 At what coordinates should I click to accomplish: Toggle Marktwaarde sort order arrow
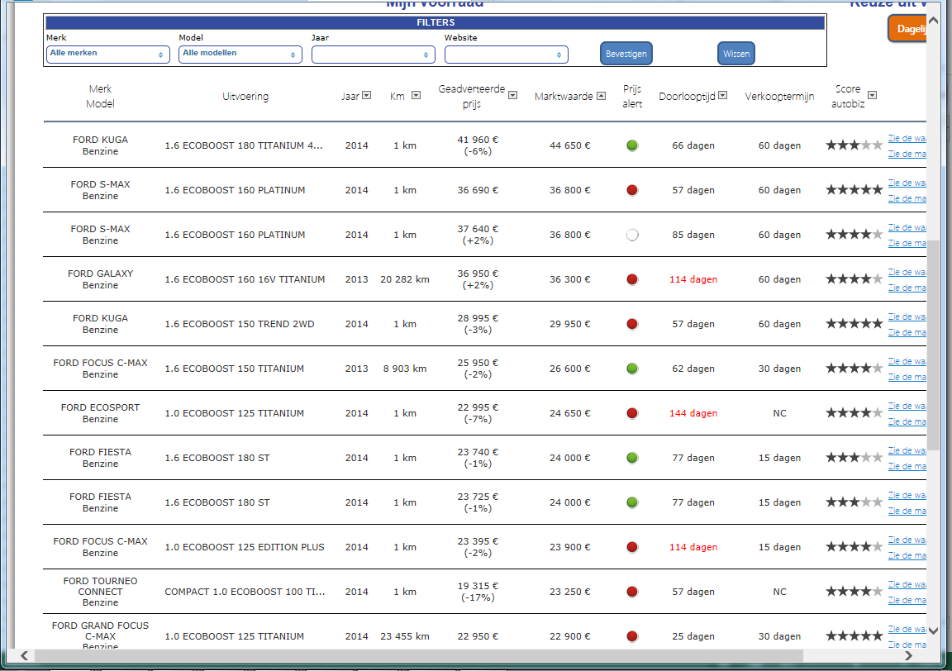tap(601, 96)
